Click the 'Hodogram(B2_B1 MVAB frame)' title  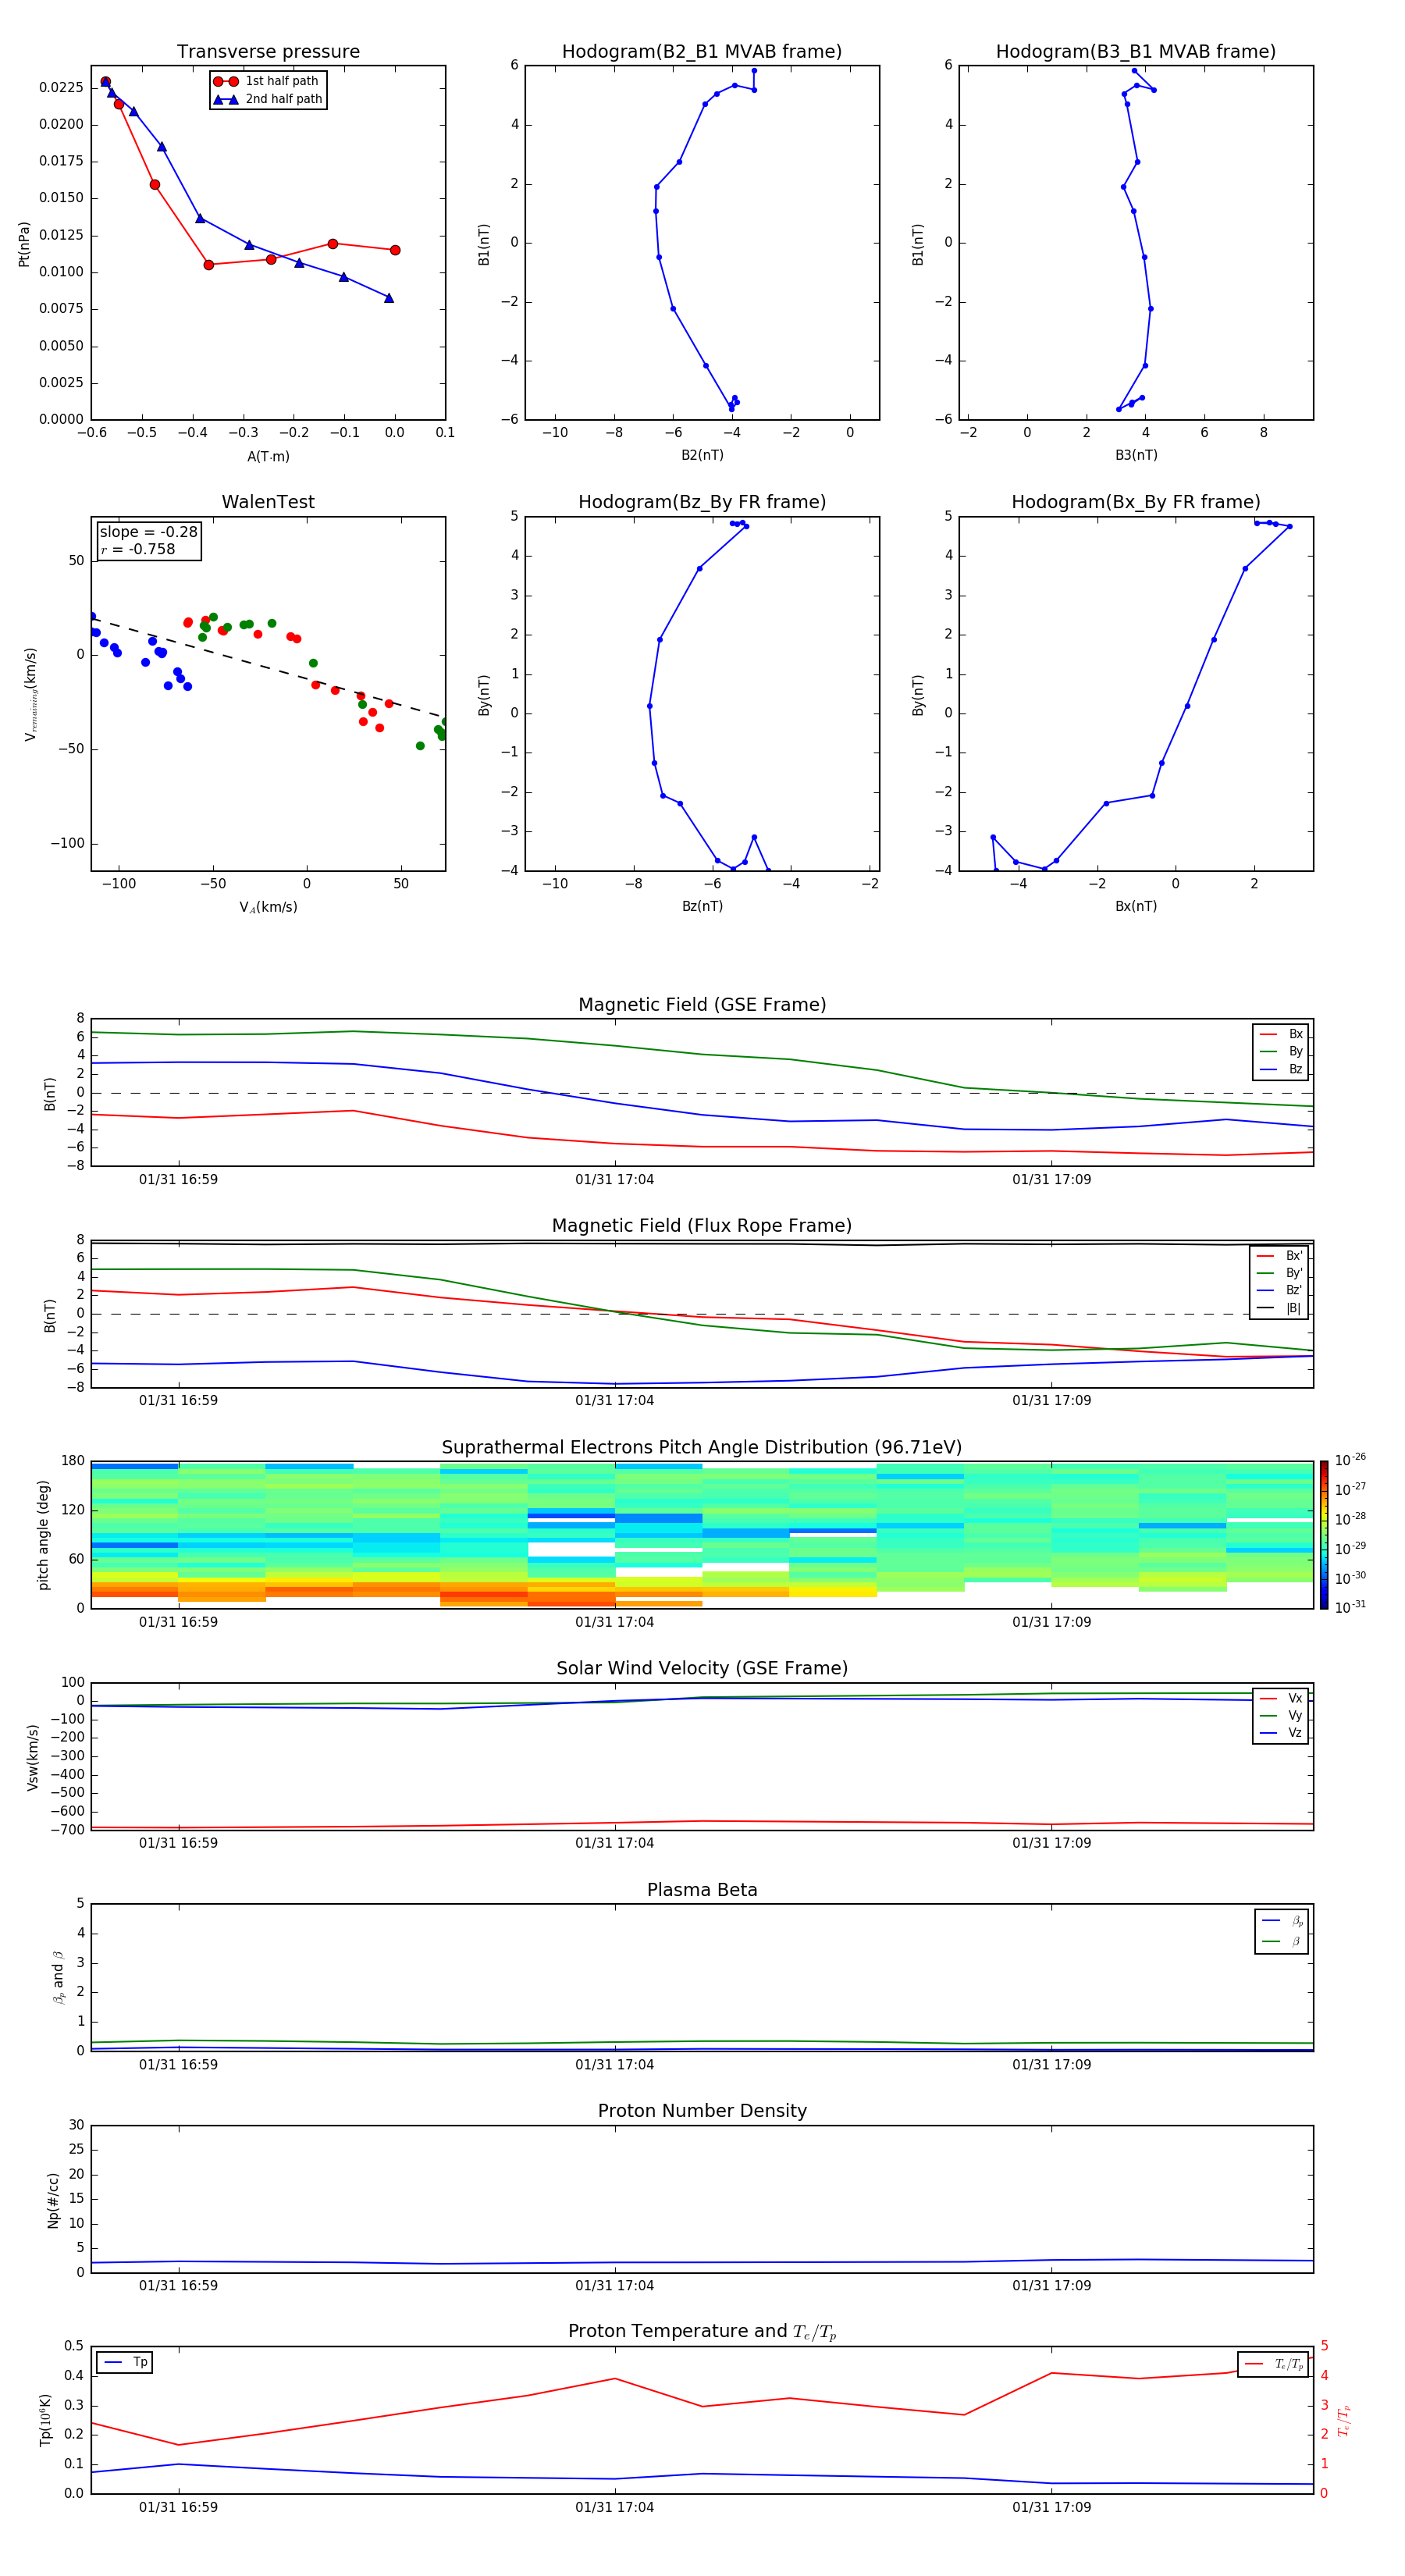(x=702, y=52)
